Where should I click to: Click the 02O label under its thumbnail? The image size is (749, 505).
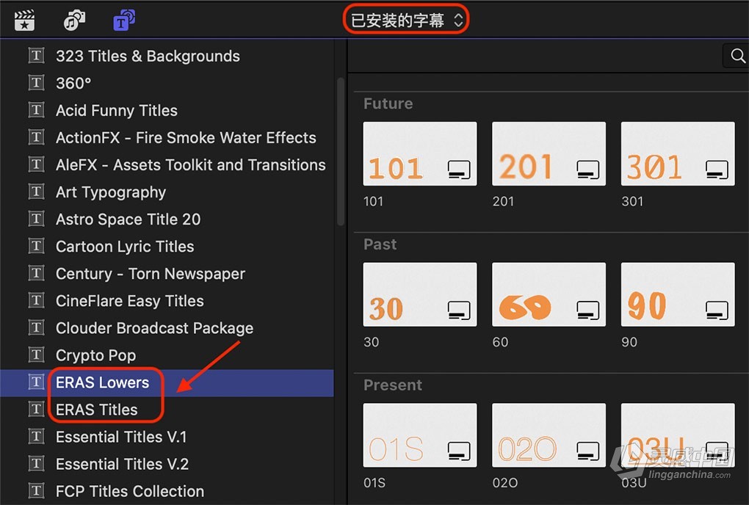[505, 483]
